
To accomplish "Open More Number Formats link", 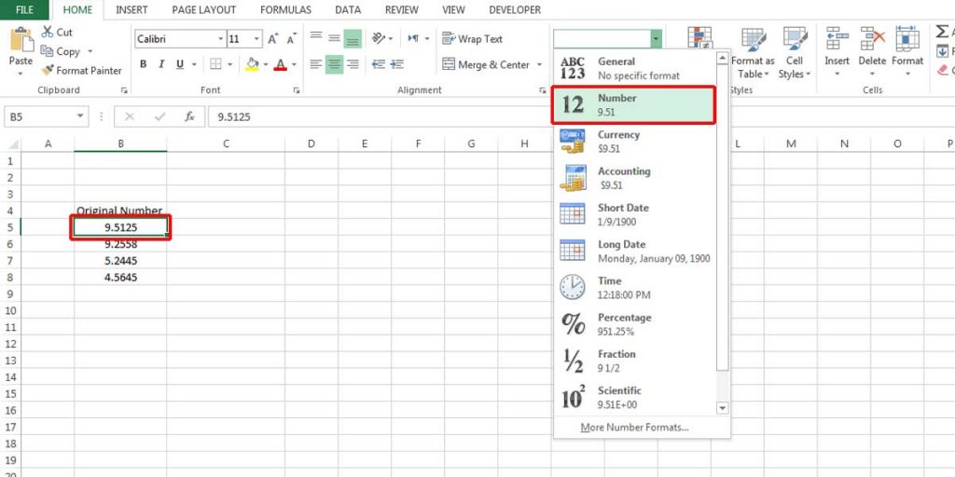I will click(x=634, y=427).
